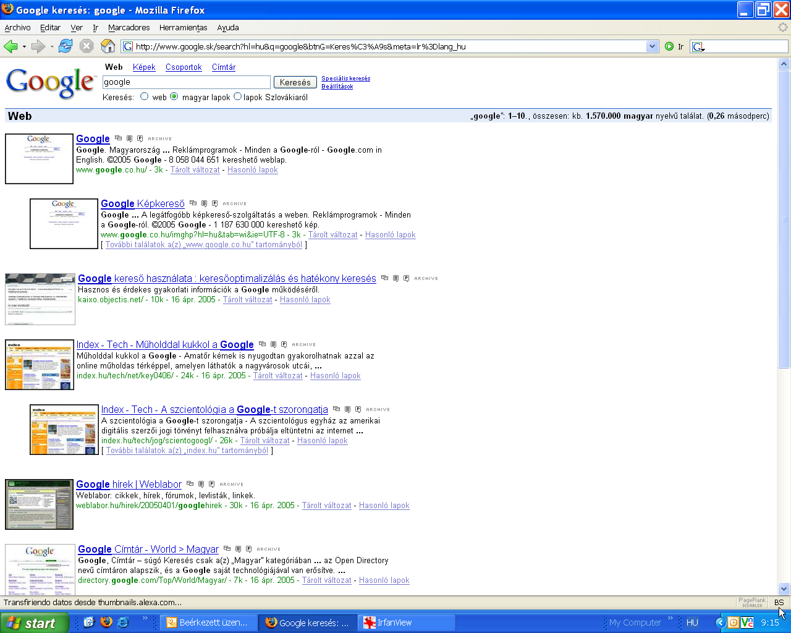Viewport: 791px width, 633px height.
Task: Open the Windows start button
Action: coord(34,622)
